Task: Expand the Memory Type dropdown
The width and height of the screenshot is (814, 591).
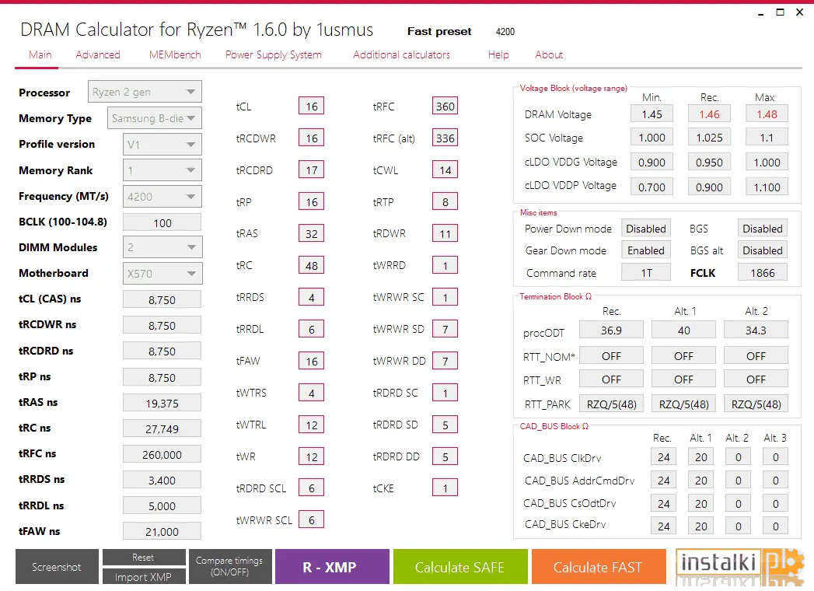Action: pos(154,118)
